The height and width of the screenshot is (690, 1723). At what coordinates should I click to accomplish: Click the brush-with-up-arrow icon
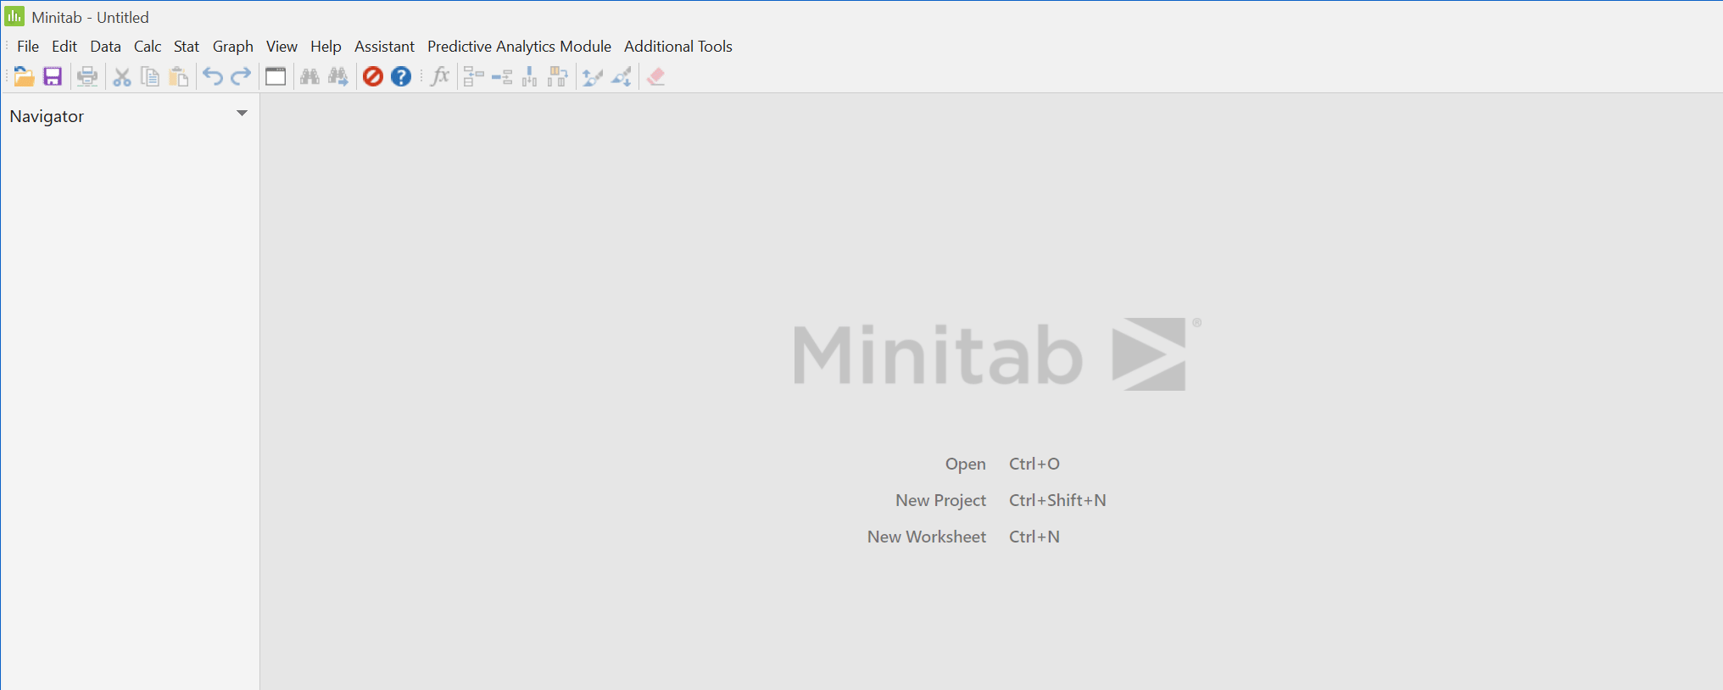(593, 76)
